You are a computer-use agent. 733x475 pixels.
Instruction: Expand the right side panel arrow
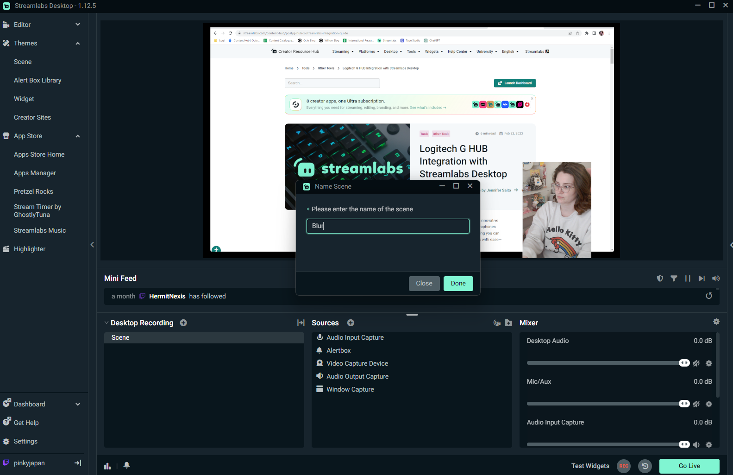[x=731, y=245]
